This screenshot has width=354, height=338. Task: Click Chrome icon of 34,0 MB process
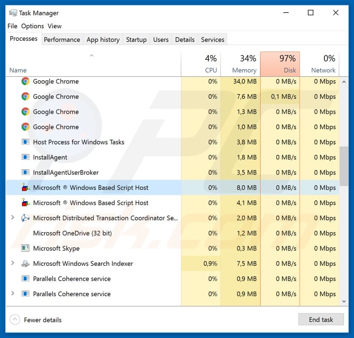(x=25, y=81)
